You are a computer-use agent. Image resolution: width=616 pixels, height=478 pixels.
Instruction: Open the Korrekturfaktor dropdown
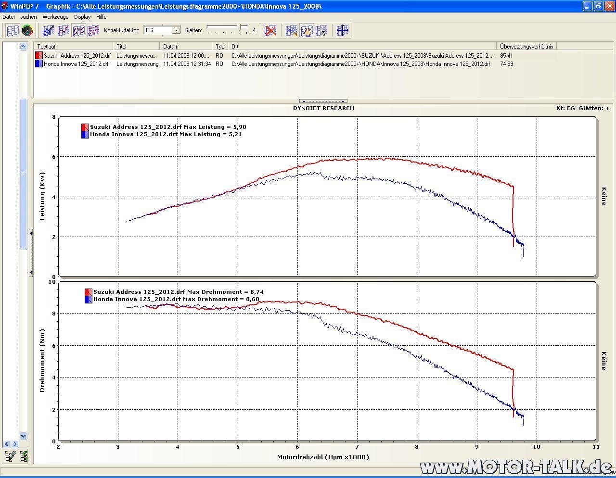click(x=176, y=30)
